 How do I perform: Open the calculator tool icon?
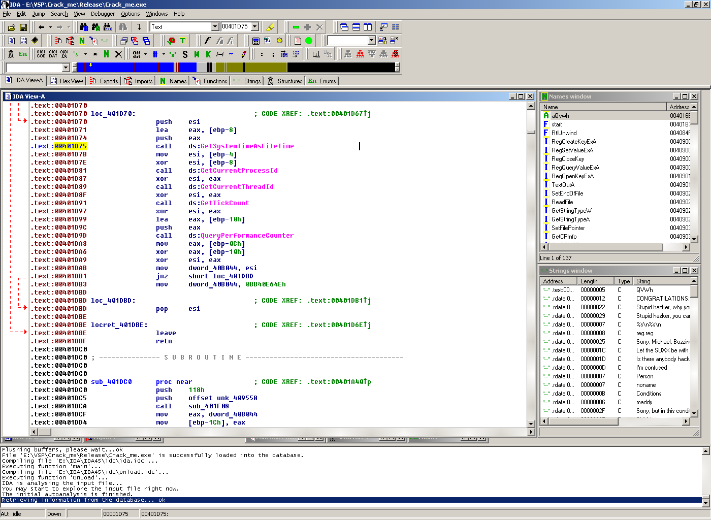(x=256, y=41)
